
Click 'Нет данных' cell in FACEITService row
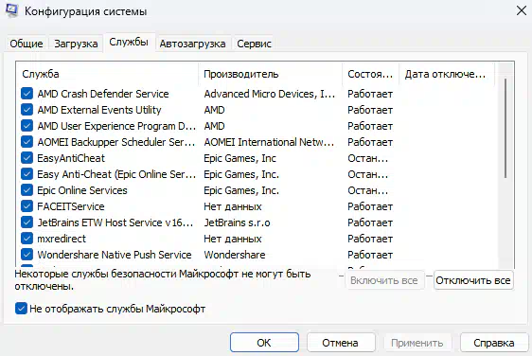point(233,206)
